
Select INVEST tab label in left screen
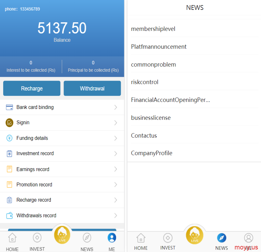37,249
